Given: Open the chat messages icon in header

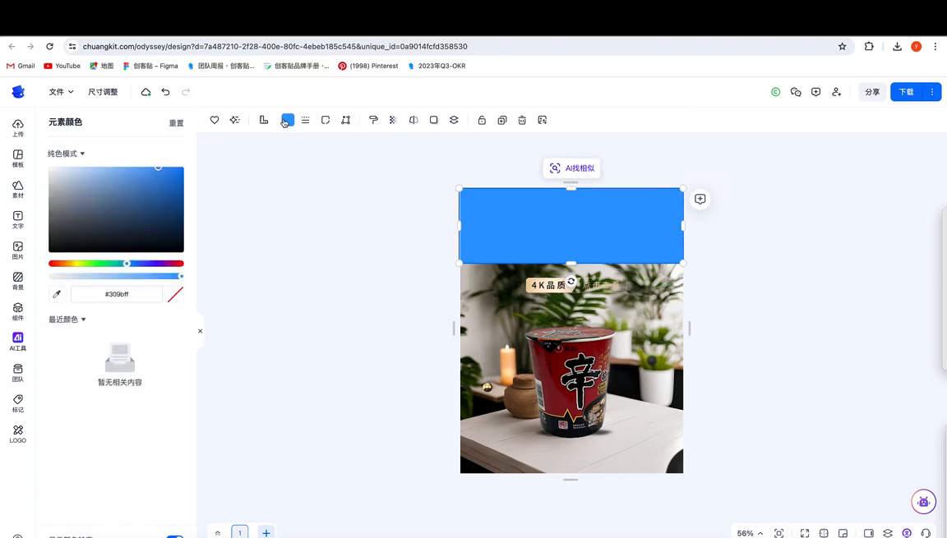Looking at the screenshot, I should pyautogui.click(x=796, y=92).
